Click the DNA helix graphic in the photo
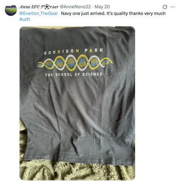Screen dimensions: 181x181 coord(75,62)
